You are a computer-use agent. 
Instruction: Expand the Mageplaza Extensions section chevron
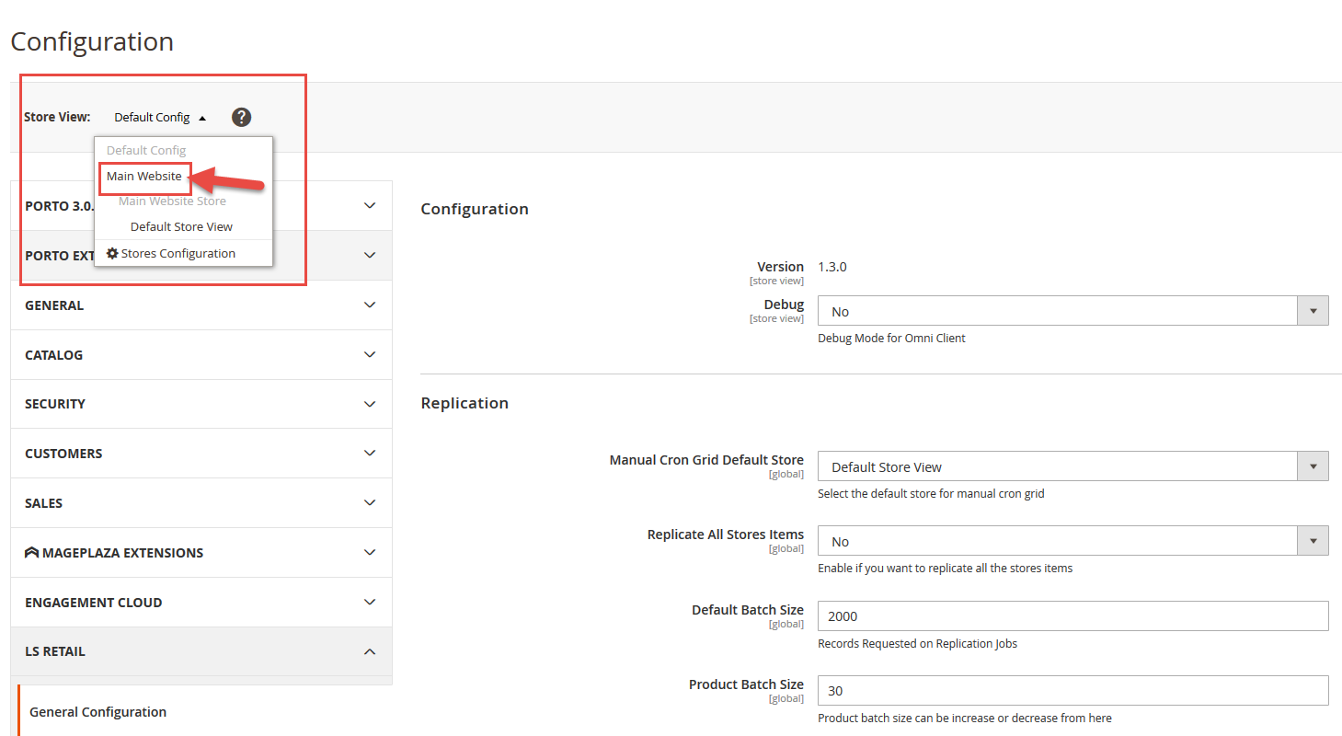tap(370, 553)
